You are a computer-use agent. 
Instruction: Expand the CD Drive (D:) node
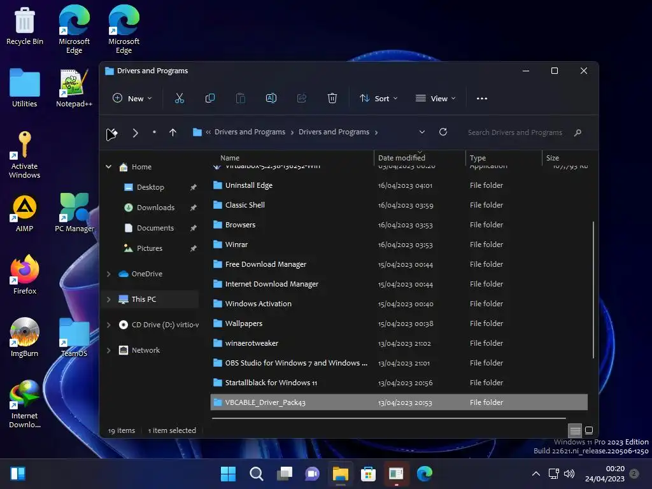108,325
